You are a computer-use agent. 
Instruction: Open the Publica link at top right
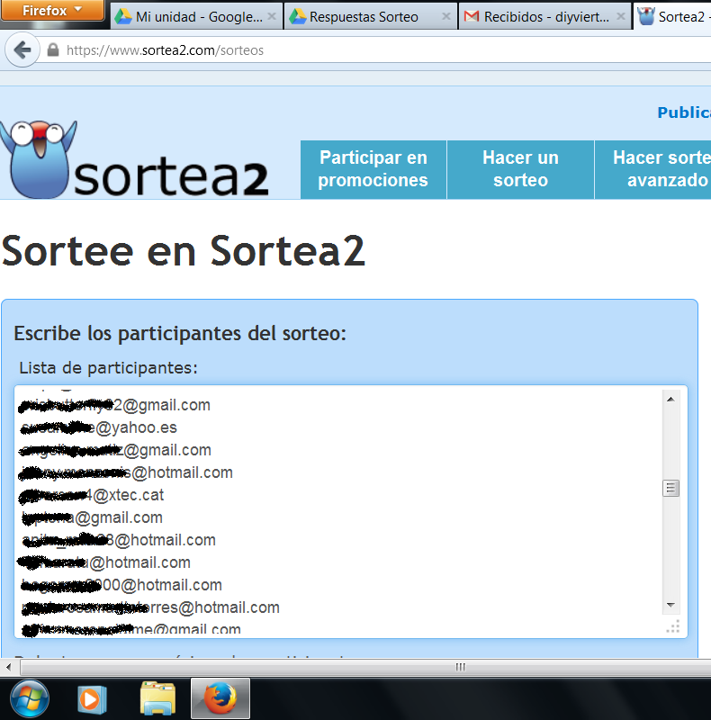[x=684, y=112]
